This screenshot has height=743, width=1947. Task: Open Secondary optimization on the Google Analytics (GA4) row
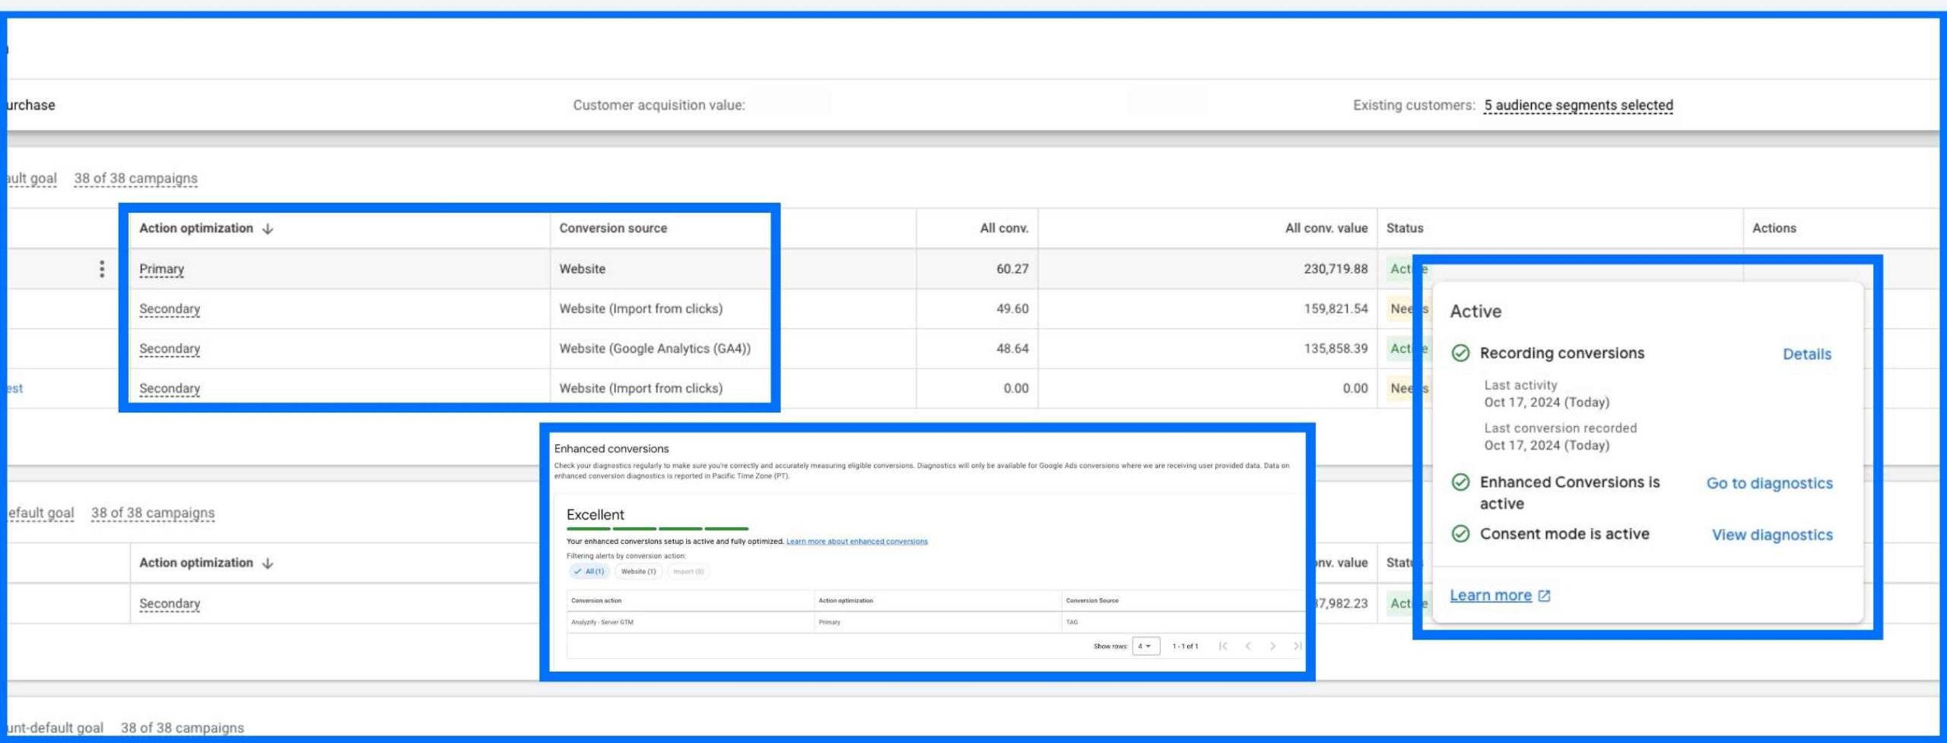tap(170, 349)
